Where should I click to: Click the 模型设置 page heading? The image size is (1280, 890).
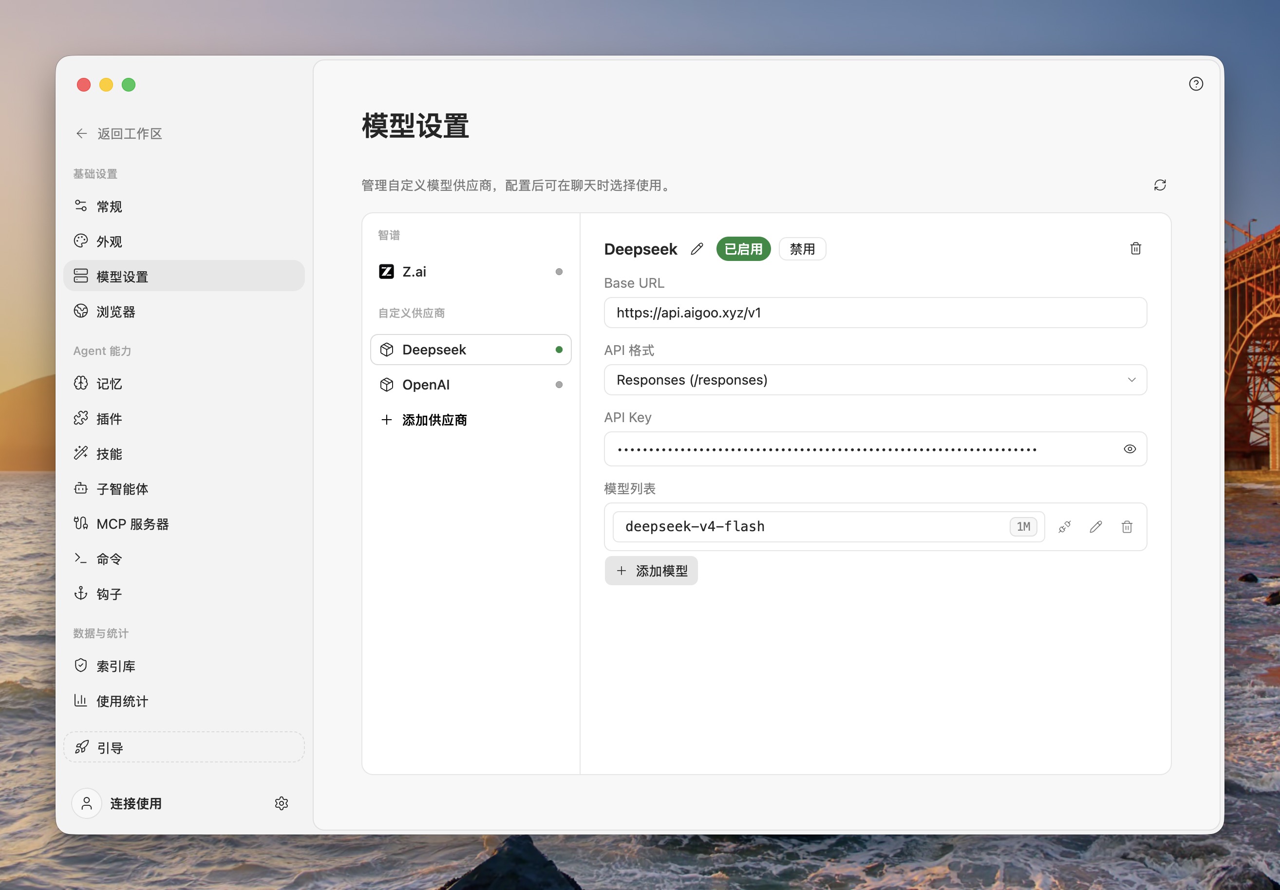pyautogui.click(x=415, y=126)
